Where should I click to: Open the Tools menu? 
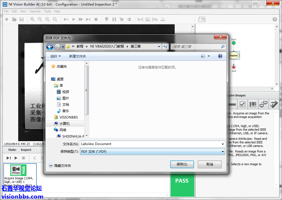point(47,11)
